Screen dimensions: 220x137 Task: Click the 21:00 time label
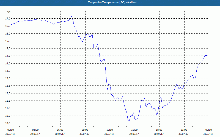184,130
